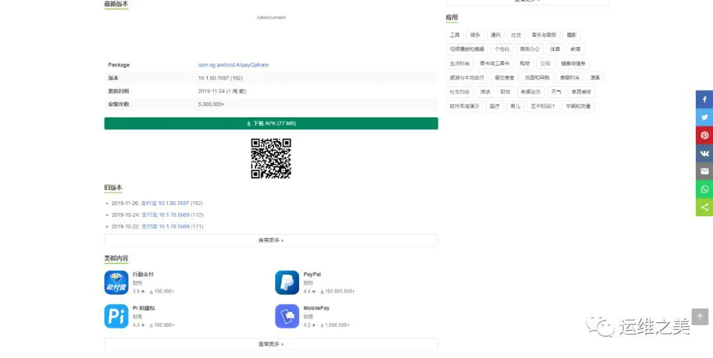
Task: Open the MobilePay app icon
Action: coord(287,316)
